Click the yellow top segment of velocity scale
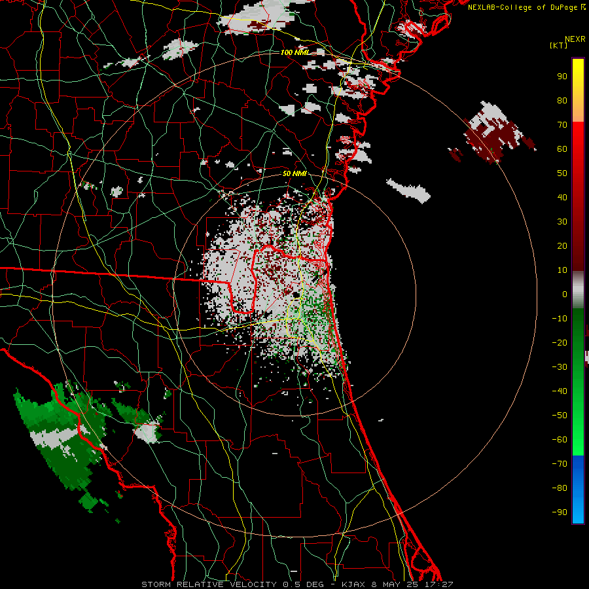The width and height of the screenshot is (589, 589). click(x=578, y=90)
